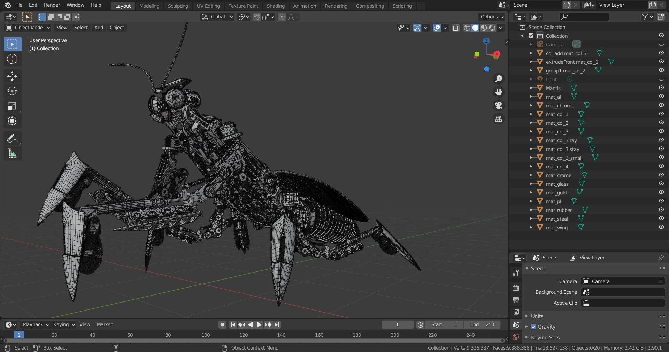Switch to solid viewport shading
The height and width of the screenshot is (352, 669).
tap(475, 28)
